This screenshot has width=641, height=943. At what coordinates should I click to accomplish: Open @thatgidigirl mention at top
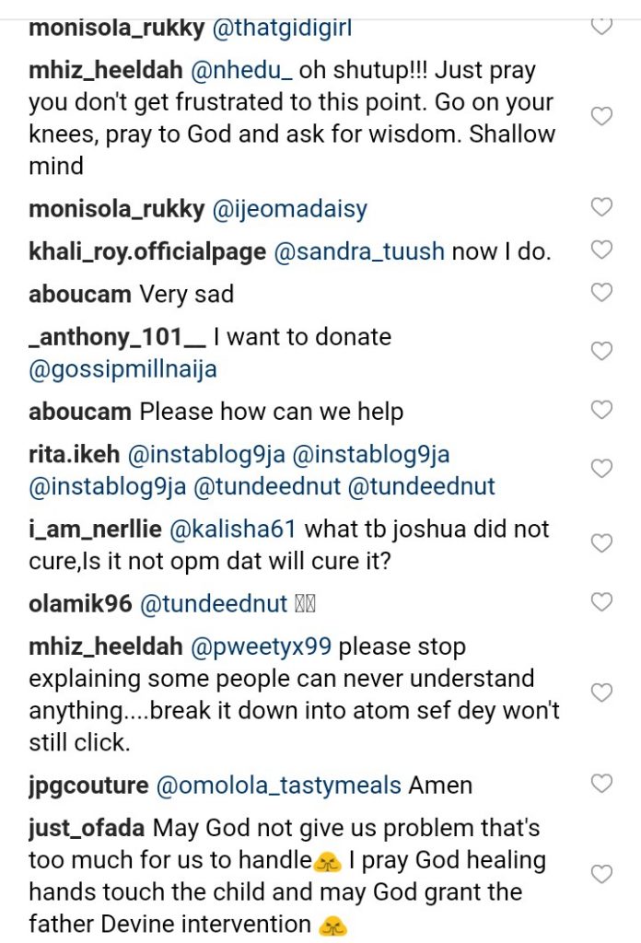click(x=283, y=28)
